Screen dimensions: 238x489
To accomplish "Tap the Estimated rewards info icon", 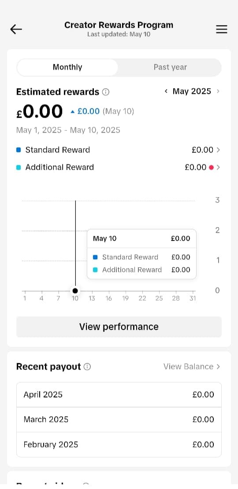I will coord(106,92).
